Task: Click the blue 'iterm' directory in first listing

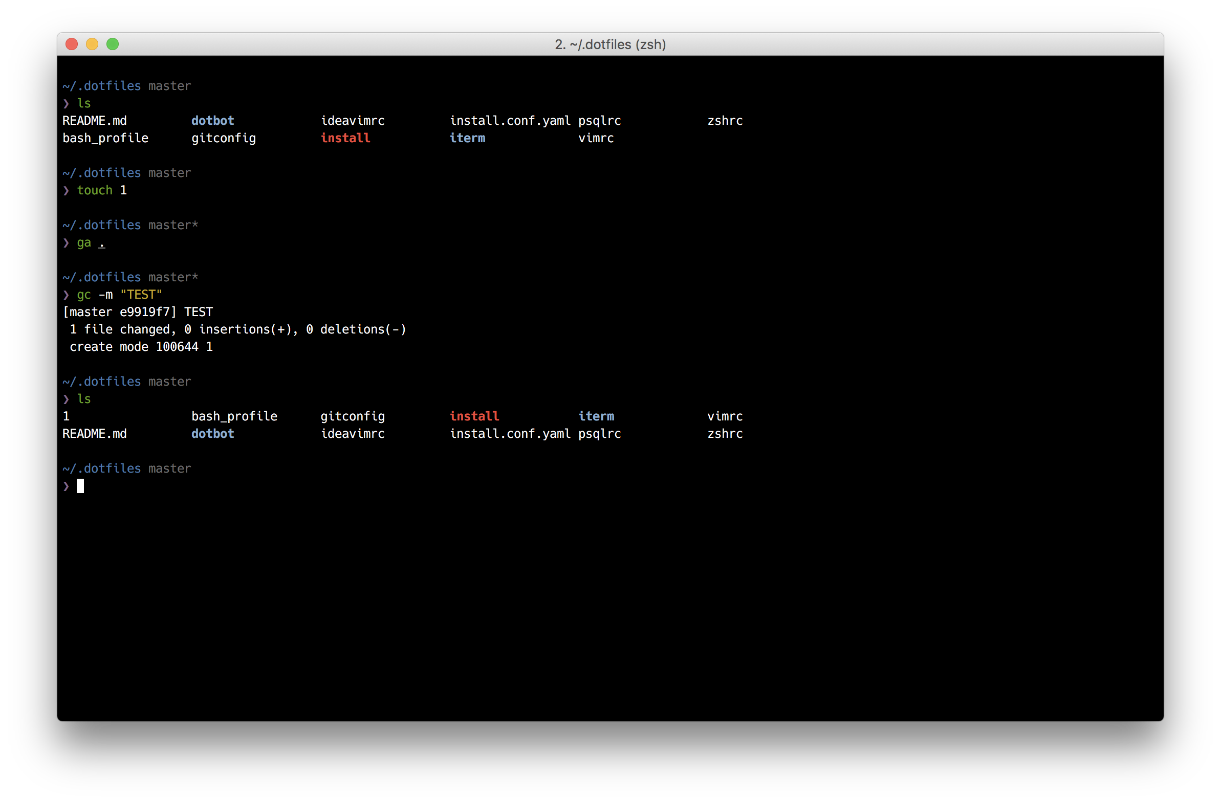Action: (467, 138)
